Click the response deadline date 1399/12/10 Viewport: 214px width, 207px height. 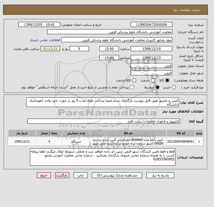(x=151, y=49)
